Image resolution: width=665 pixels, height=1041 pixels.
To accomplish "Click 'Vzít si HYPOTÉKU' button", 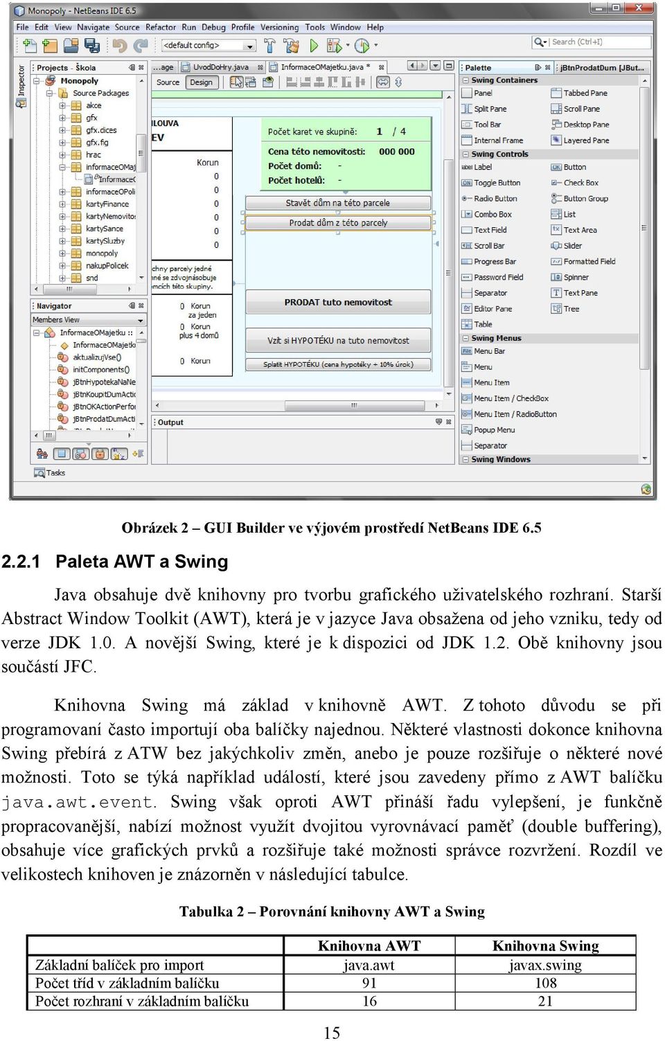I will (x=338, y=340).
